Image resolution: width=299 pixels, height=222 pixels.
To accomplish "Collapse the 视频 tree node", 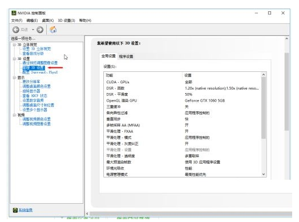I will pyautogui.click(x=14, y=115).
